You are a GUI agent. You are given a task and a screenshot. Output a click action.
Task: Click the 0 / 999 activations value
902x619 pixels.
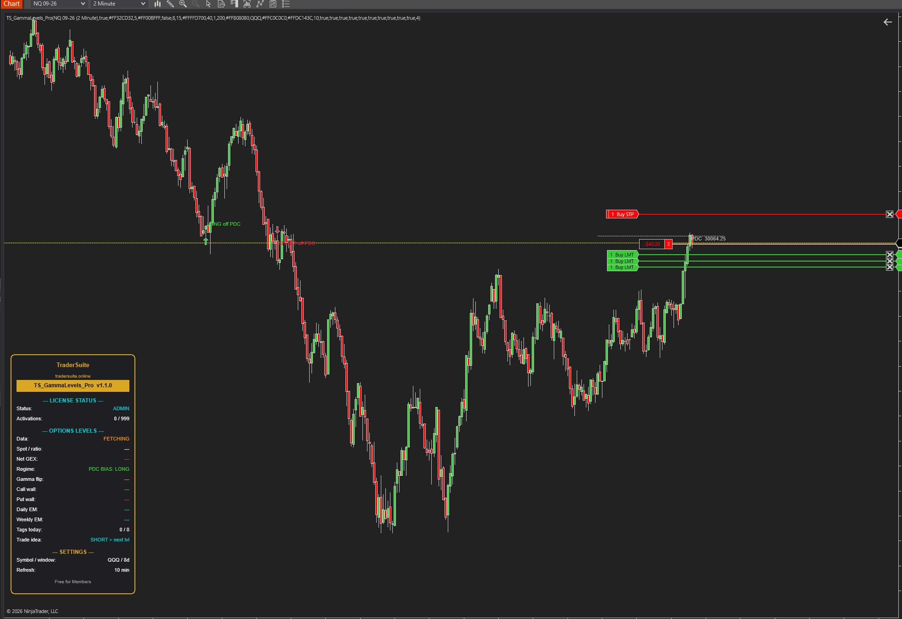tap(122, 418)
